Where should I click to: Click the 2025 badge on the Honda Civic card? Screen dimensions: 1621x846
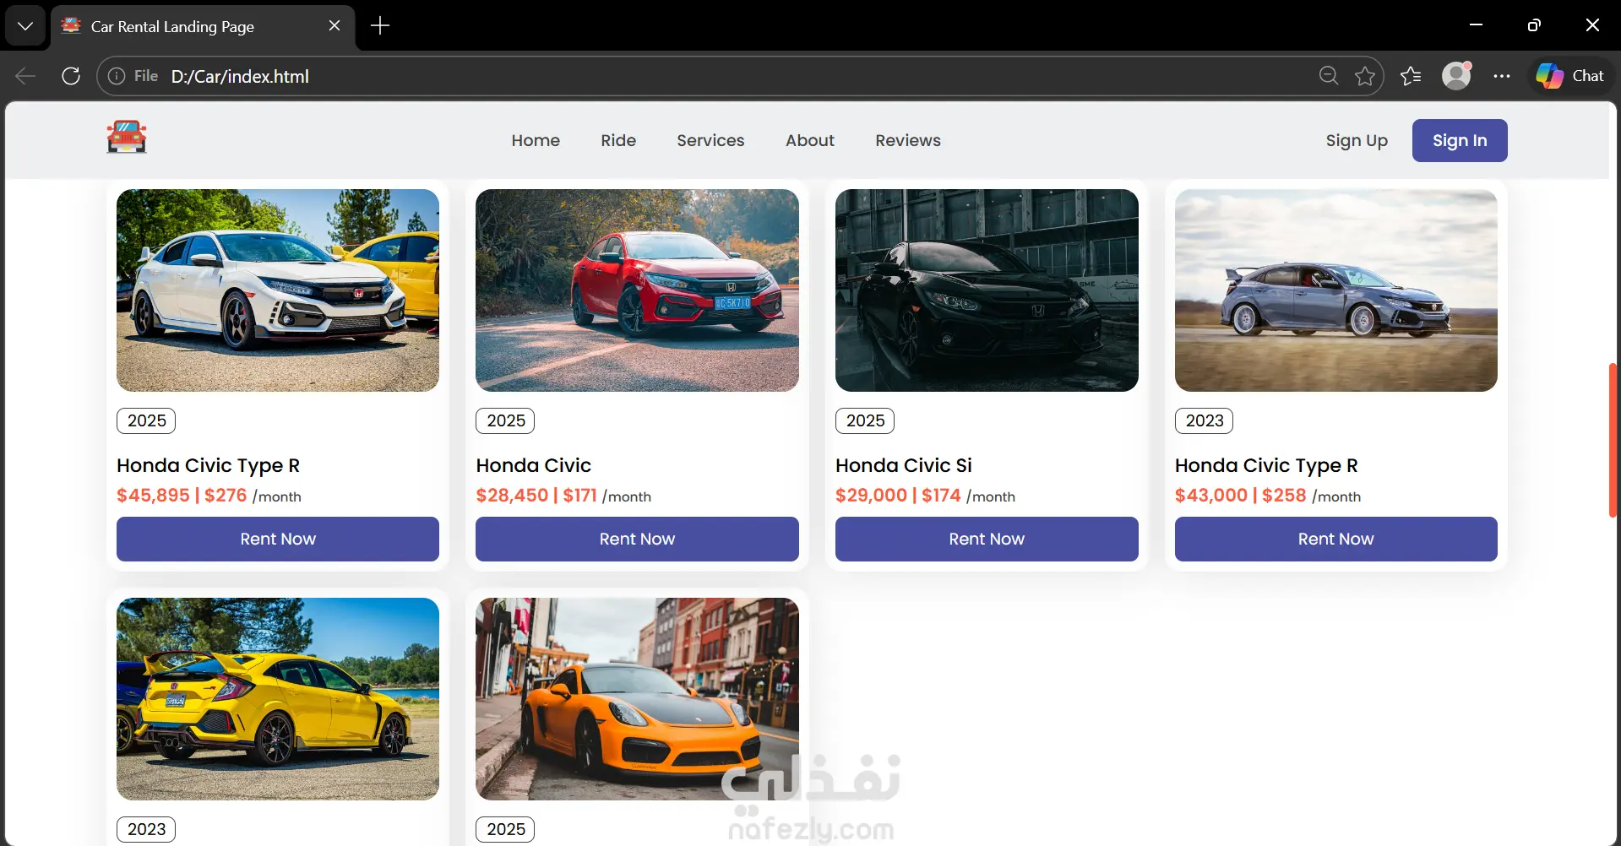pyautogui.click(x=505, y=420)
